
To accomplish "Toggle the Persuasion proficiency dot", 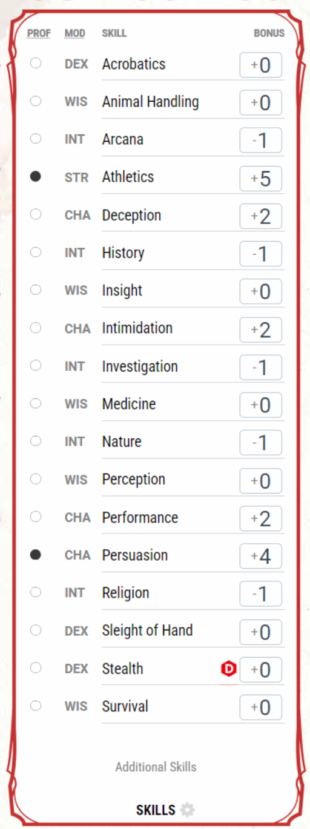I will (36, 555).
